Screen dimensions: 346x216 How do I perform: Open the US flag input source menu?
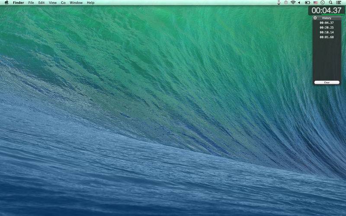point(316,3)
